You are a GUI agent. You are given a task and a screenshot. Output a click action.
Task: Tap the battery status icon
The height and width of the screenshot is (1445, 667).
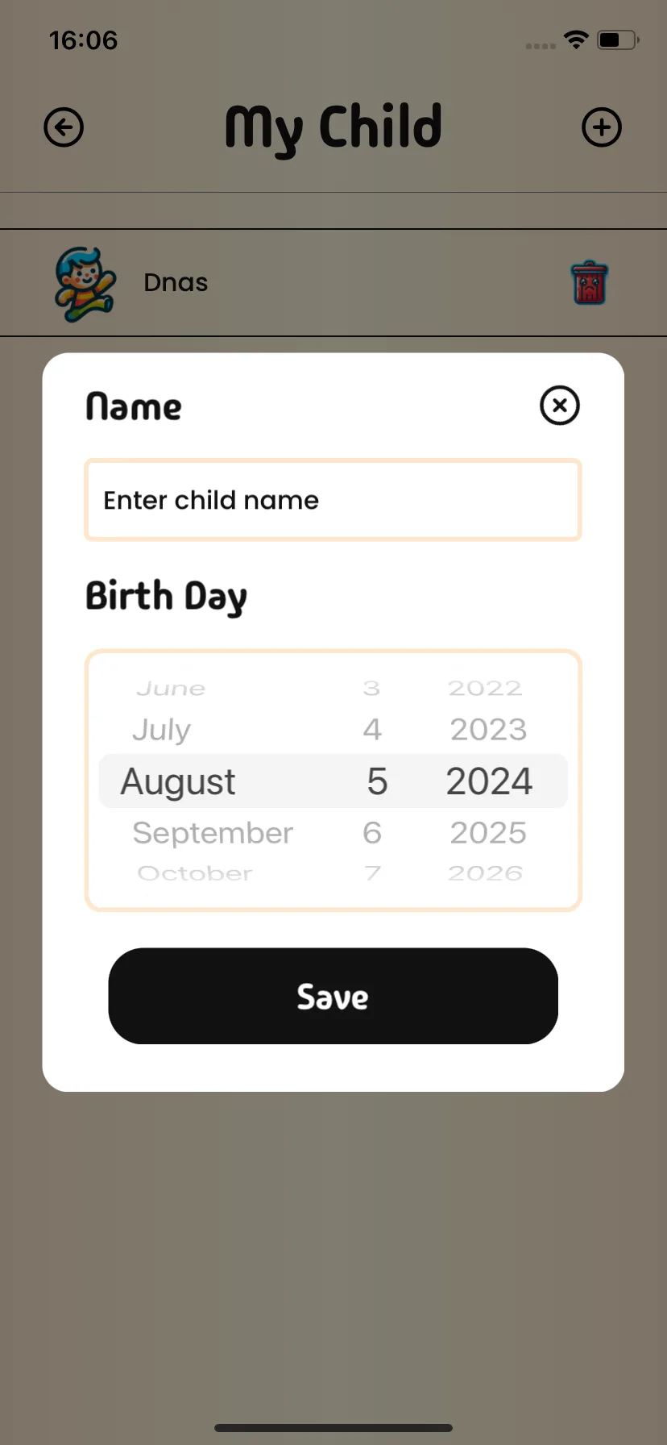[618, 40]
